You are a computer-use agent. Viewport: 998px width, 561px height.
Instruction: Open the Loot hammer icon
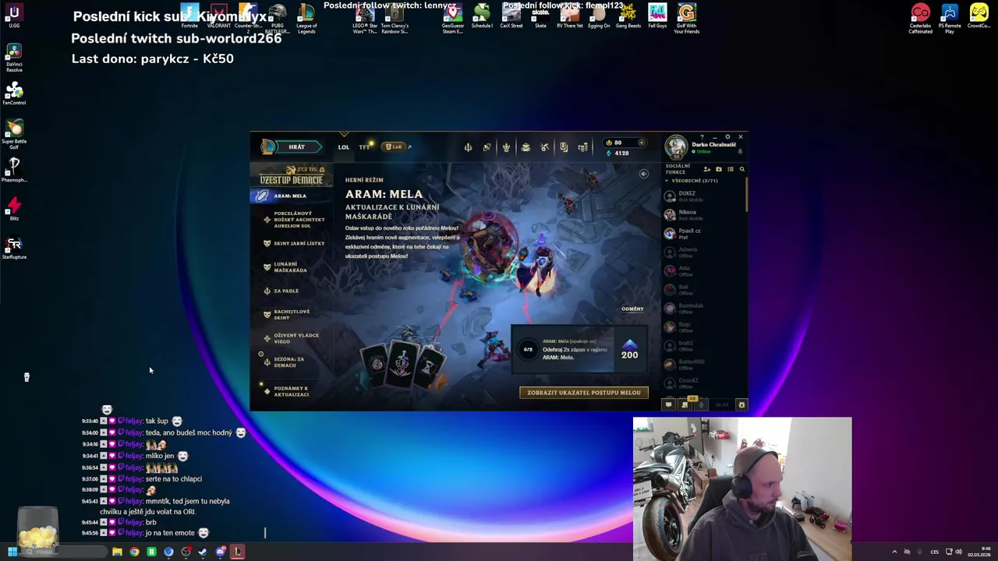[x=544, y=147]
